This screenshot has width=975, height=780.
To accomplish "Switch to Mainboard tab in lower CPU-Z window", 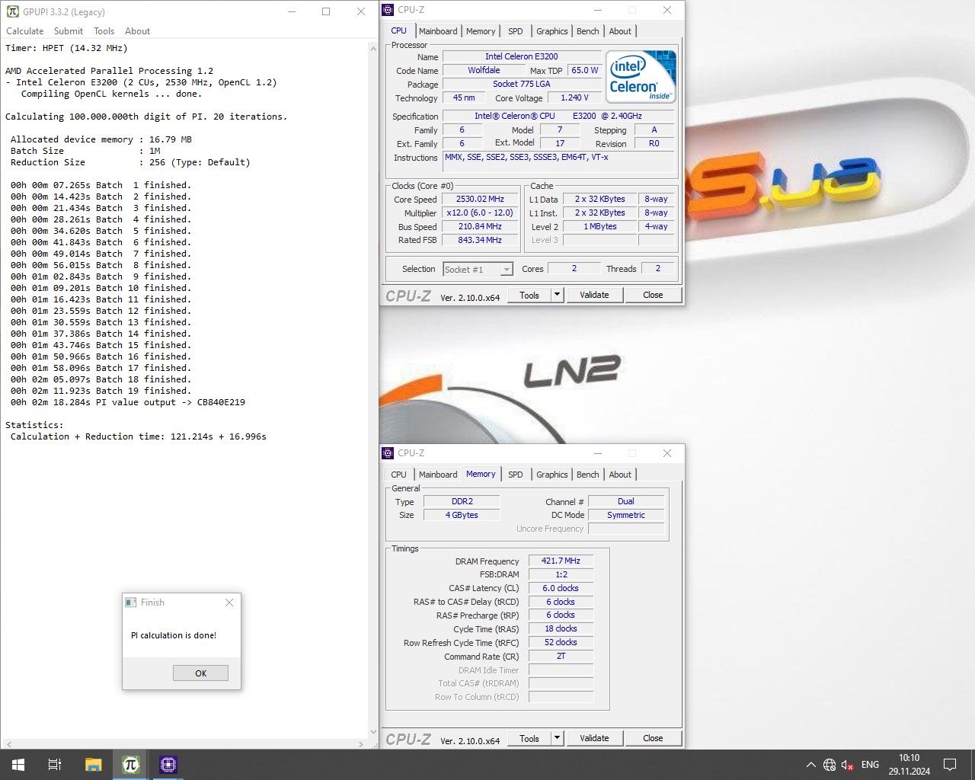I will coord(438,475).
